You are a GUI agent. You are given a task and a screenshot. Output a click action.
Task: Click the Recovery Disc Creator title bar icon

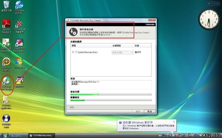click(x=68, y=20)
